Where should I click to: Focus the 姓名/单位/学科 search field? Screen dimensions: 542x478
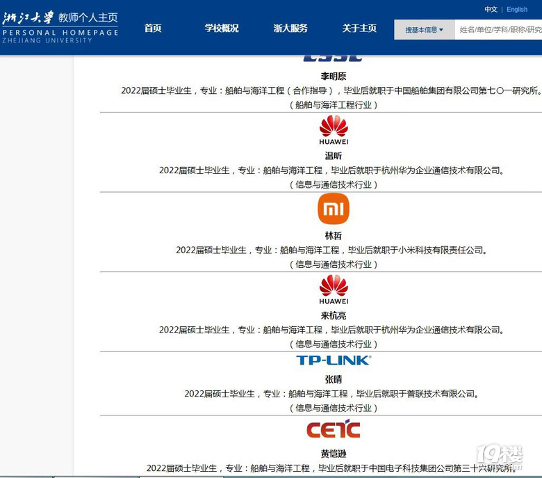(x=498, y=30)
